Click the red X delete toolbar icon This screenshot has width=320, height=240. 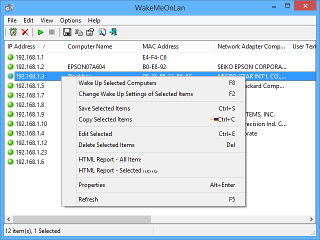[24, 32]
